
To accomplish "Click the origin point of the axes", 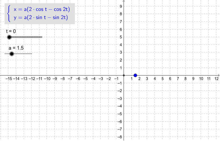I will 124,75.
